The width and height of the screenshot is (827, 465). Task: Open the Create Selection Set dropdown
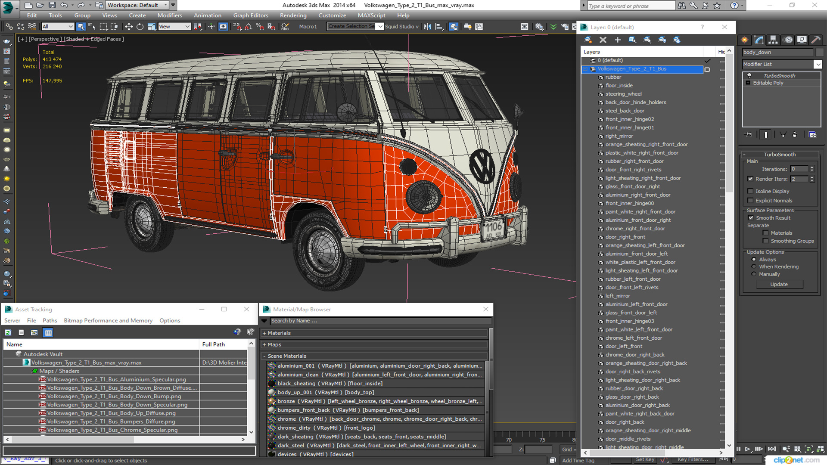(x=380, y=27)
